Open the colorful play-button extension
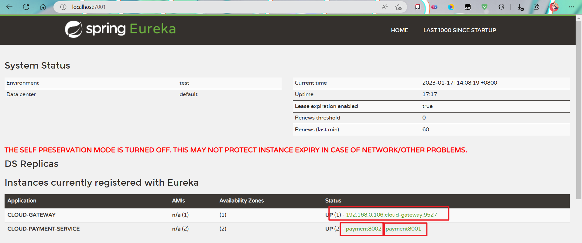The image size is (582, 243). tap(451, 7)
